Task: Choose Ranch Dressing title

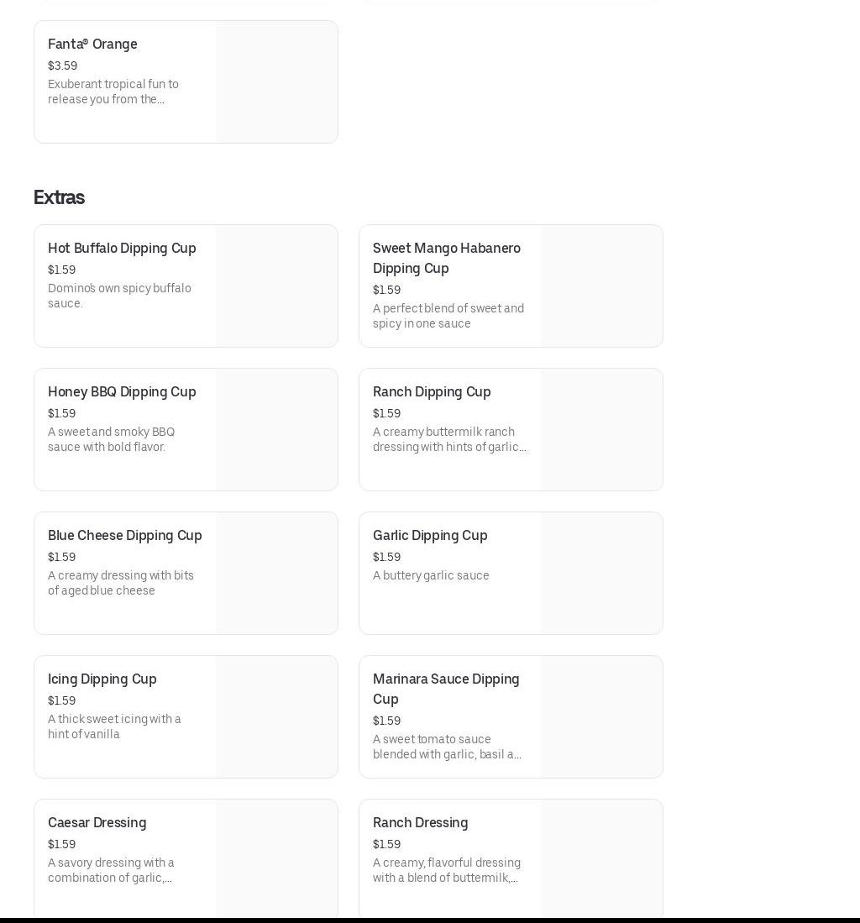Action: click(x=421, y=823)
